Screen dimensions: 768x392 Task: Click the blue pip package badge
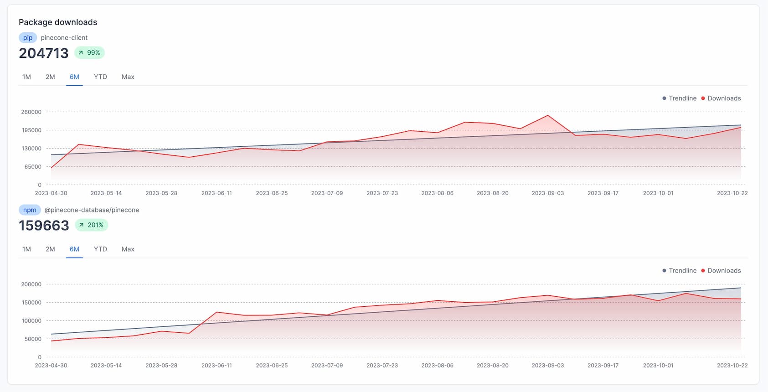[x=28, y=38]
